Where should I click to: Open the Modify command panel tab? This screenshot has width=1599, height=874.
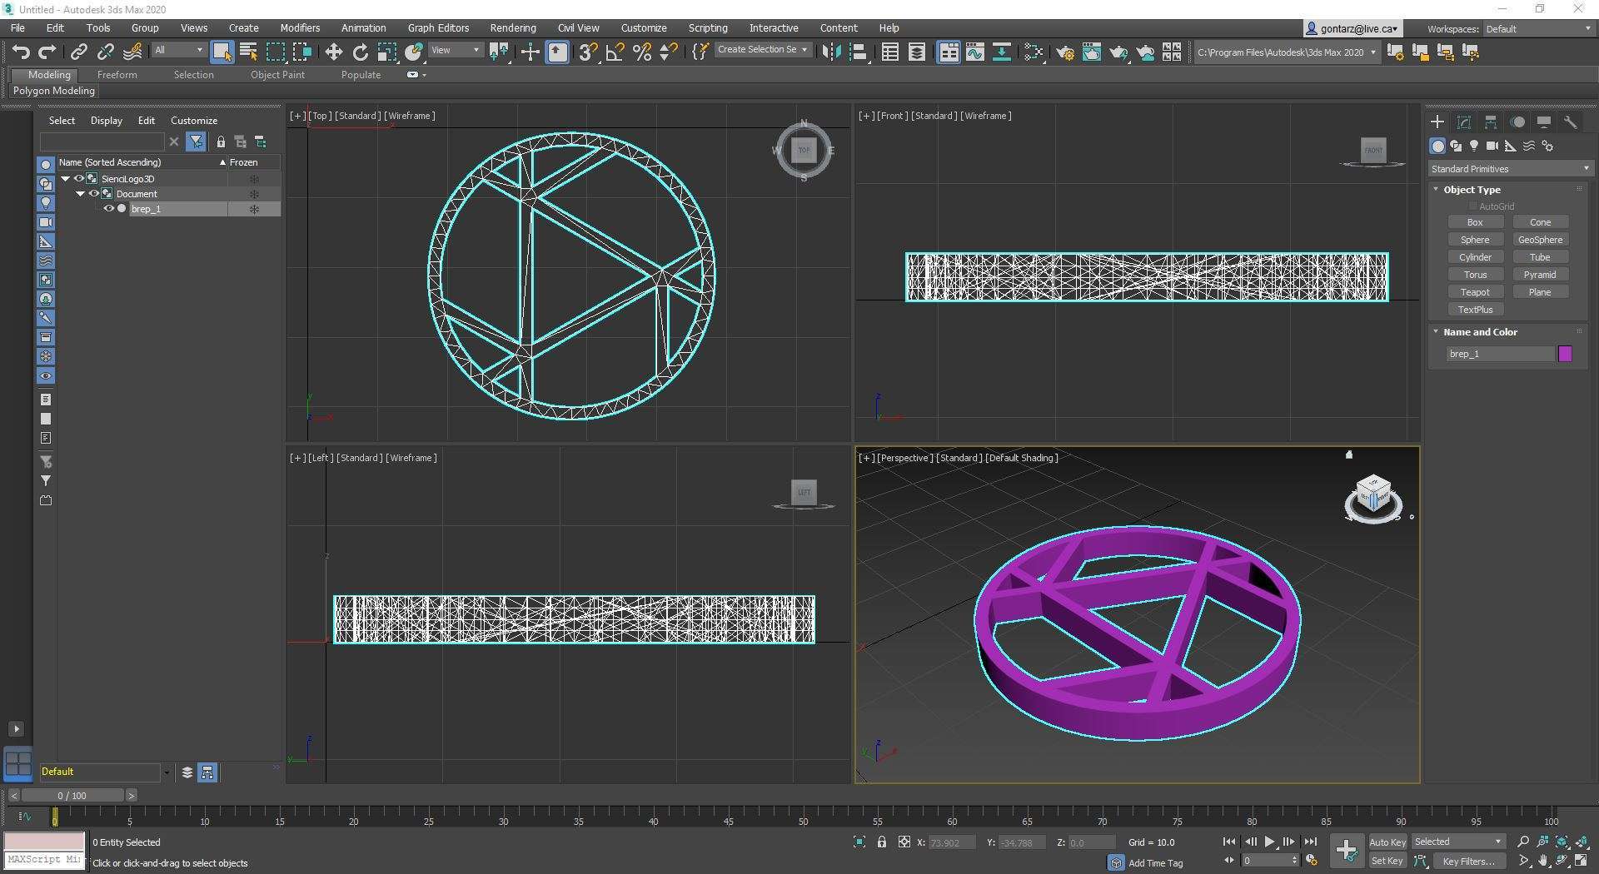[1463, 122]
